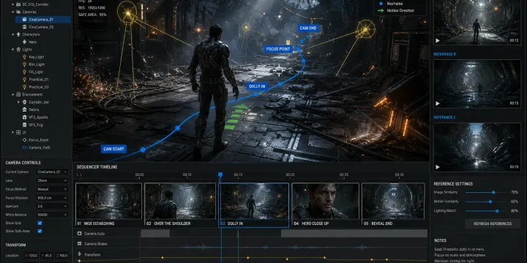
Task: Collapse the Environment tree group arrow
Action: pyautogui.click(x=12, y=94)
